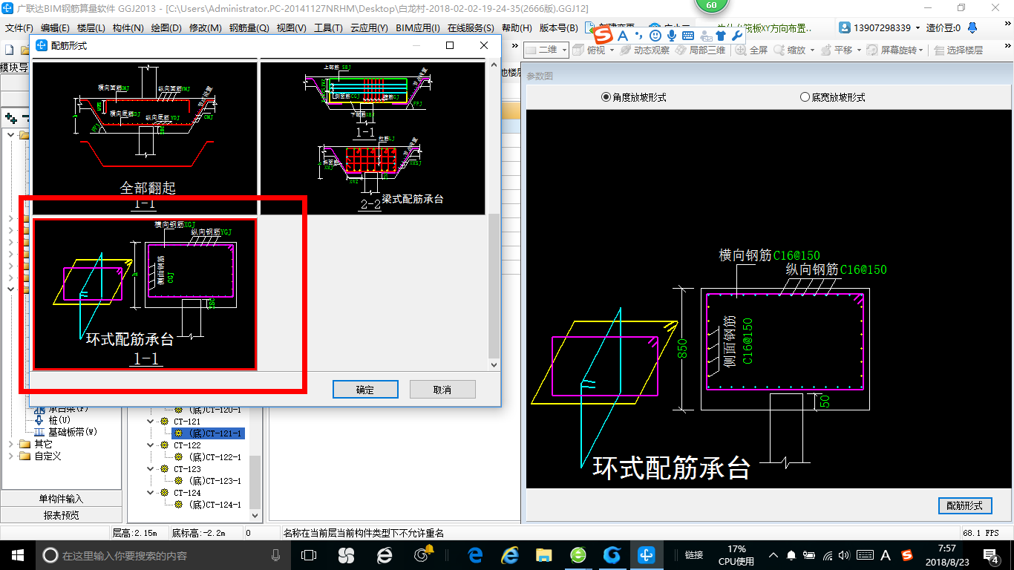The height and width of the screenshot is (570, 1014).
Task: Open the BIM应用(I) menu
Action: point(418,28)
